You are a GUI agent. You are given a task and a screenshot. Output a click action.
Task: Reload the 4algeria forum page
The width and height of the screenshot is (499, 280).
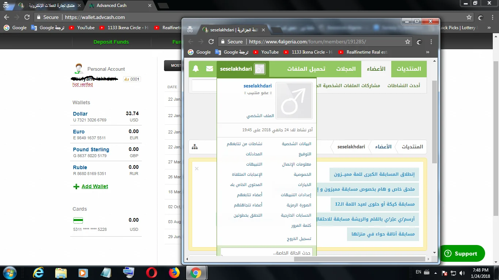point(211,42)
